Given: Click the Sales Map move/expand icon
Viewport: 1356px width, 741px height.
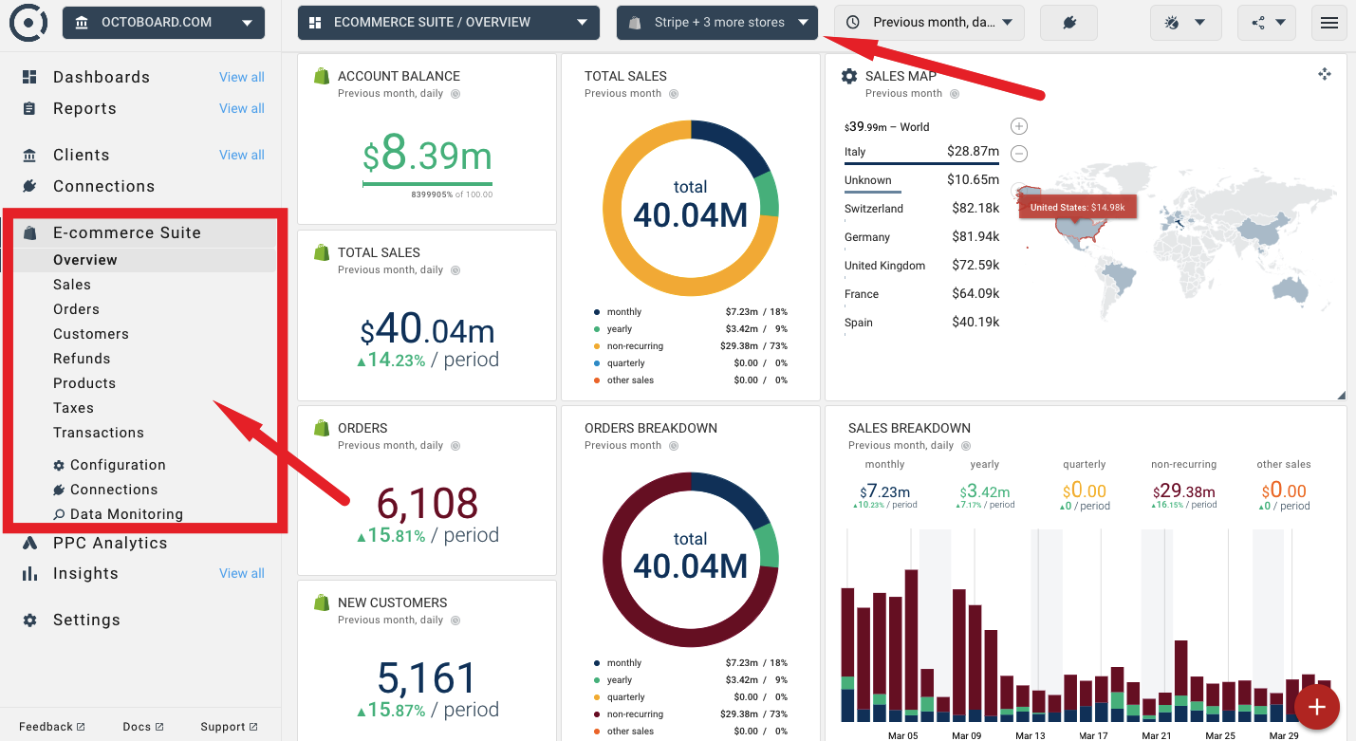Looking at the screenshot, I should [1325, 74].
